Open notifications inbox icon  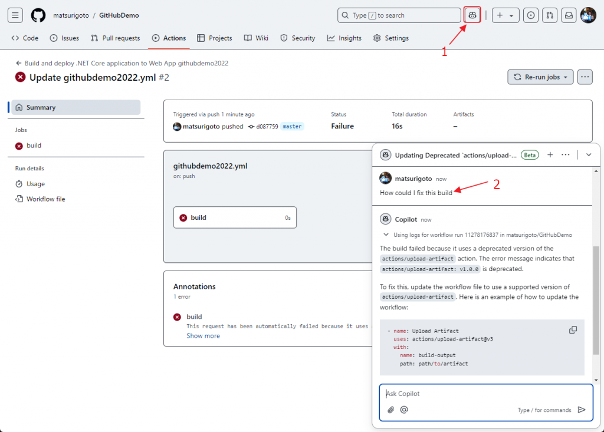point(569,15)
